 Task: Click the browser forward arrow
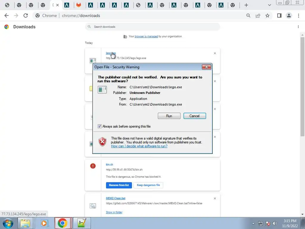tap(16, 16)
